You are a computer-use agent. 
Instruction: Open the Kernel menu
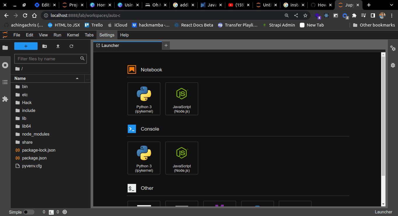pyautogui.click(x=73, y=35)
